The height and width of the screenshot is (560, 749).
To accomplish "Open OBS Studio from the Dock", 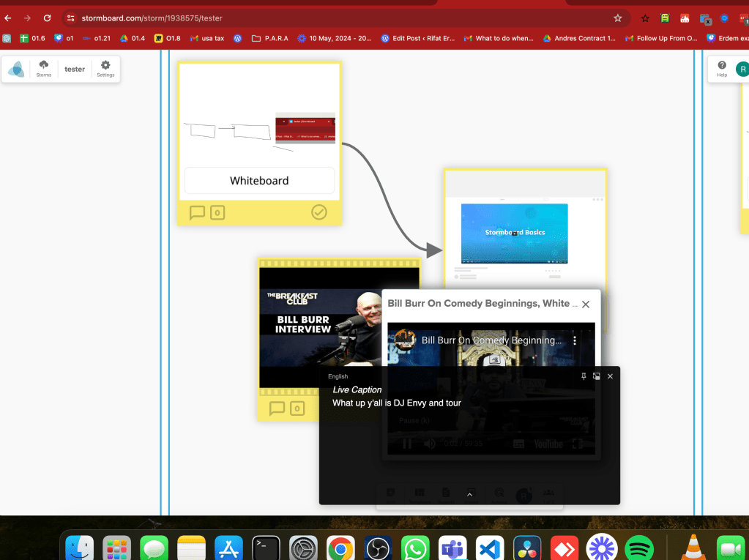I will point(378,548).
